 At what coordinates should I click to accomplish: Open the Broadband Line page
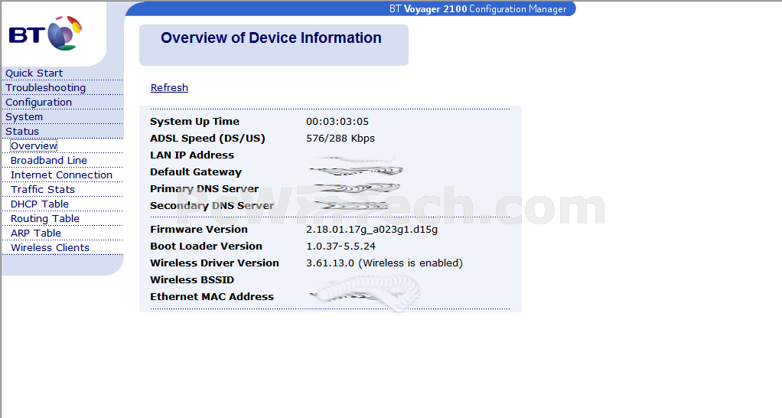(49, 160)
